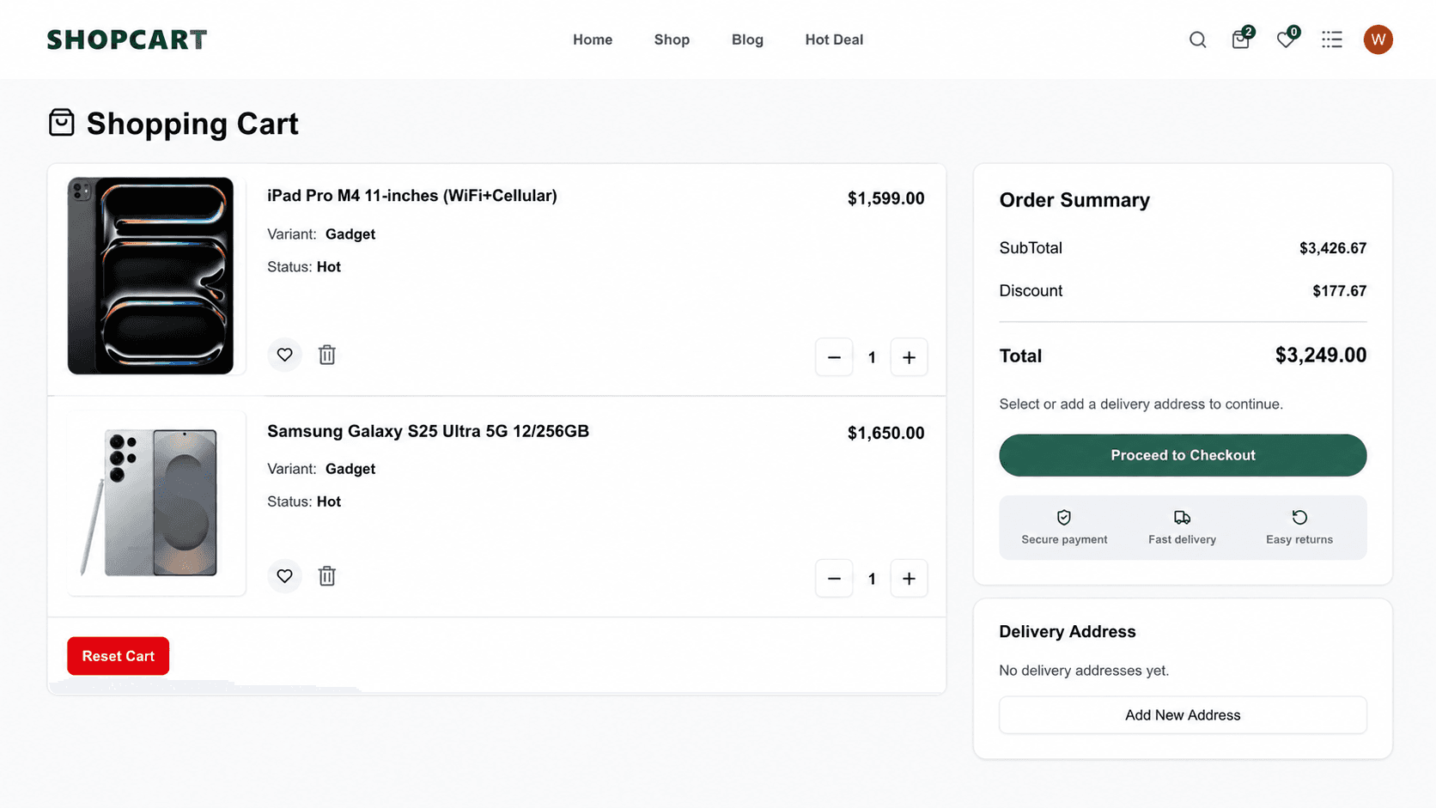The height and width of the screenshot is (808, 1436).
Task: Open the search icon in header
Action: coord(1197,39)
